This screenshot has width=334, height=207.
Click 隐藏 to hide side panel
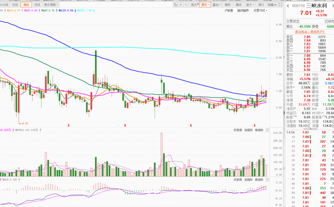pos(272,5)
